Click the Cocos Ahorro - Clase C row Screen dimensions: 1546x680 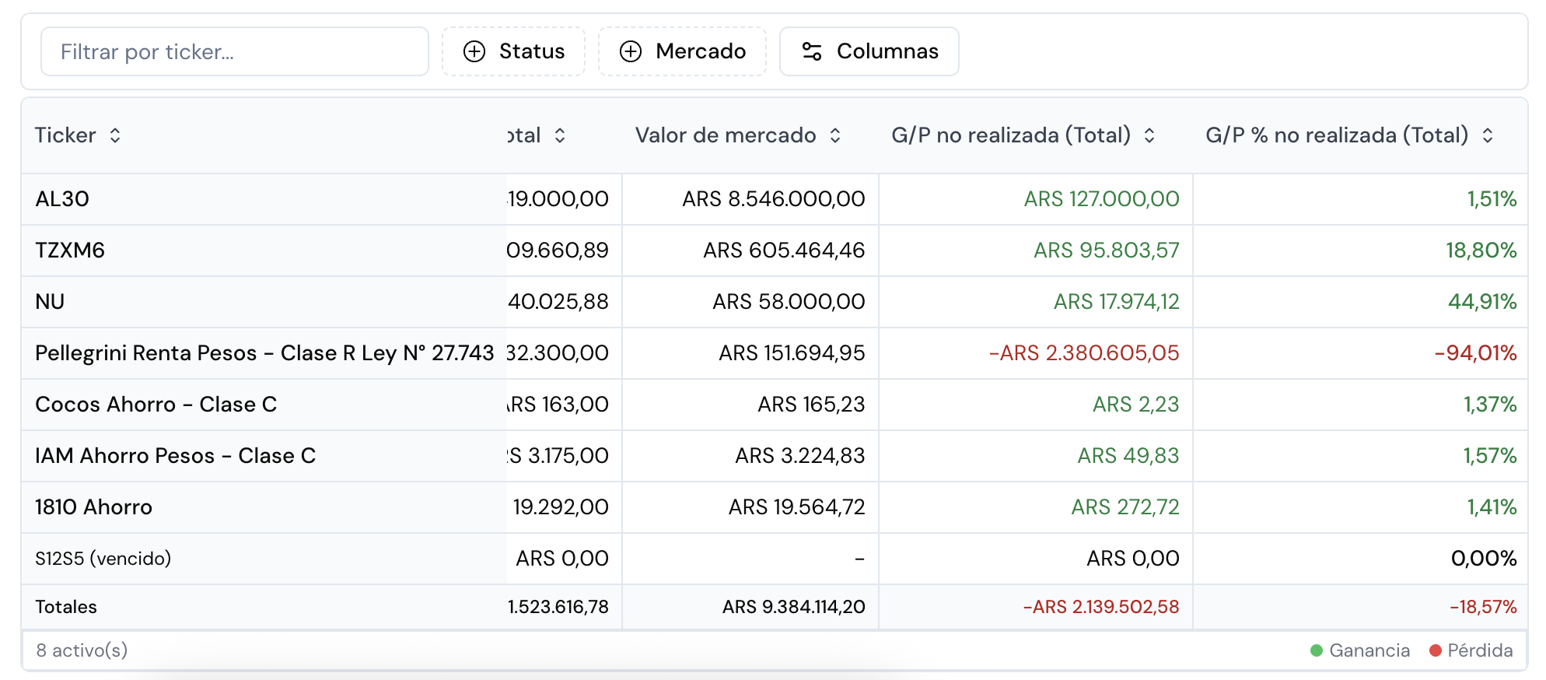156,405
